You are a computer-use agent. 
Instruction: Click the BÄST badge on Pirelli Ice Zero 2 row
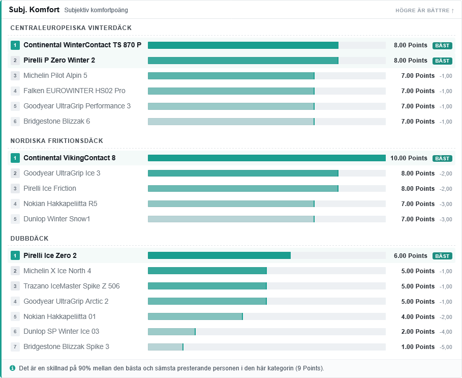pyautogui.click(x=442, y=256)
